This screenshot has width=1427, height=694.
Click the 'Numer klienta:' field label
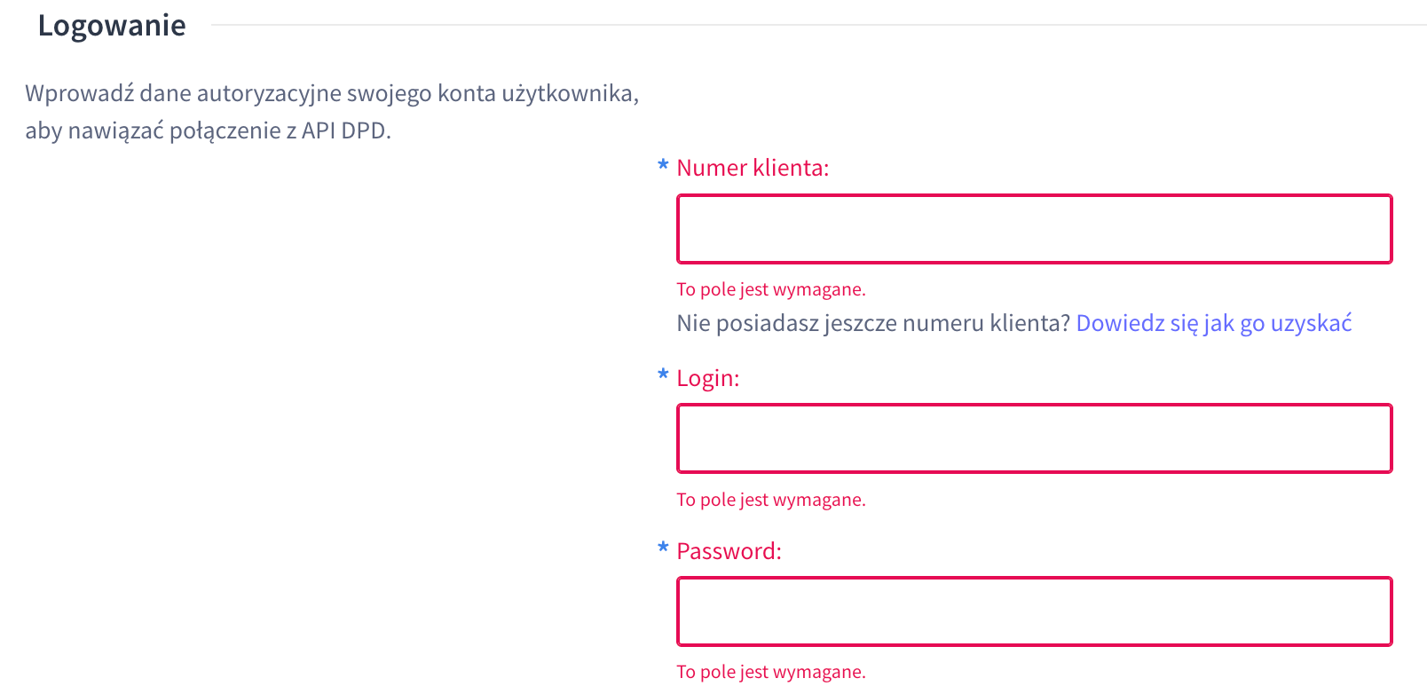click(x=753, y=168)
